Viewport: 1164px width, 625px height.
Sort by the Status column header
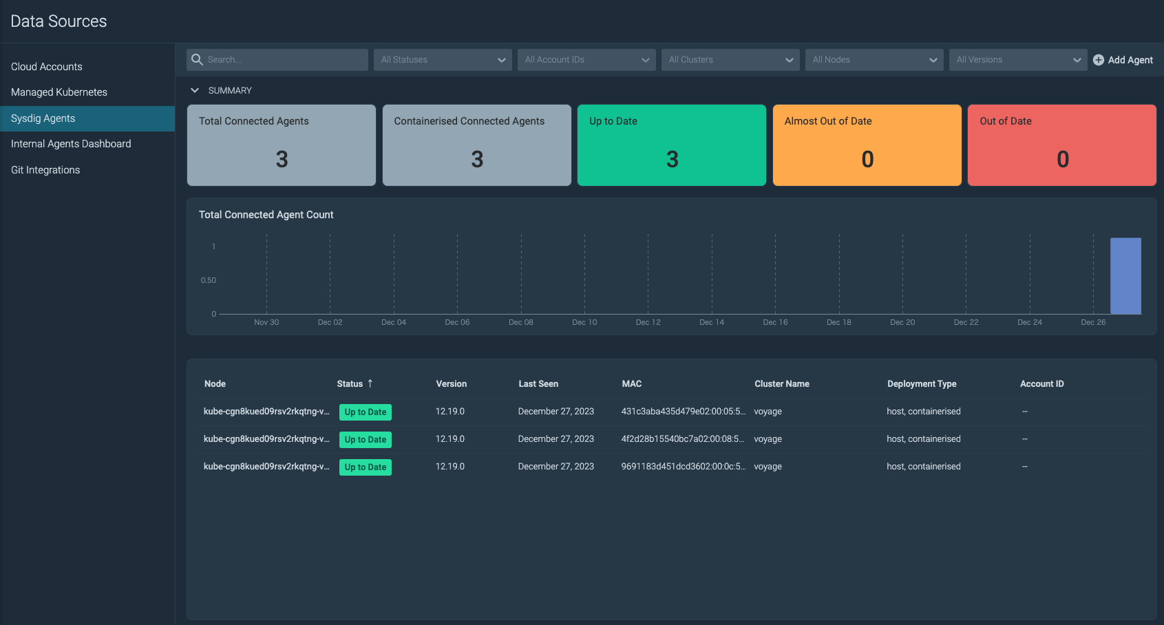(350, 384)
